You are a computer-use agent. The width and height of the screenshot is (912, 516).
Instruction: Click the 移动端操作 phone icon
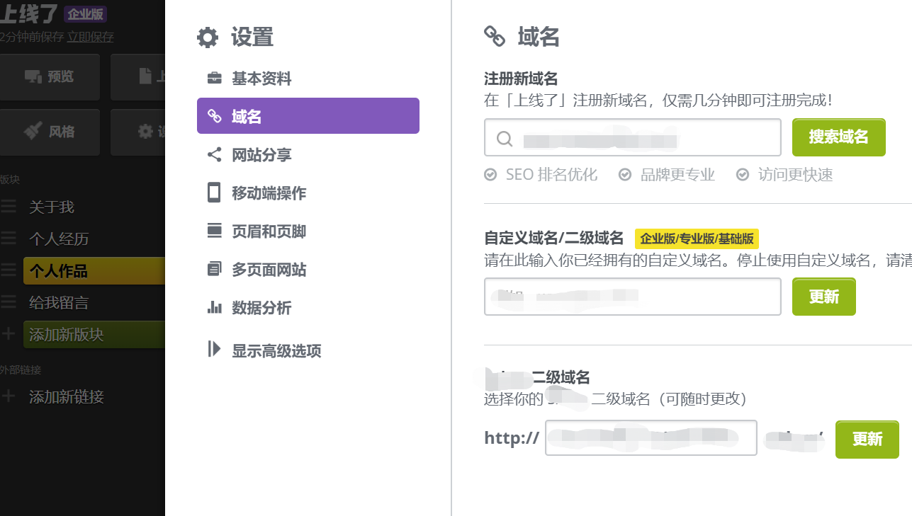coord(213,193)
